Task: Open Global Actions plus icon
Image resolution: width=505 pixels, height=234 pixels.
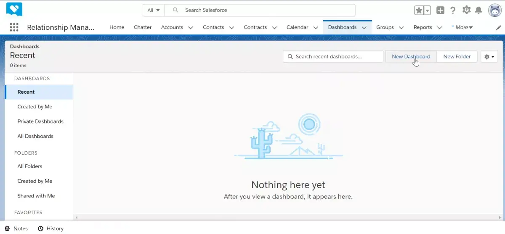Action: pyautogui.click(x=440, y=11)
